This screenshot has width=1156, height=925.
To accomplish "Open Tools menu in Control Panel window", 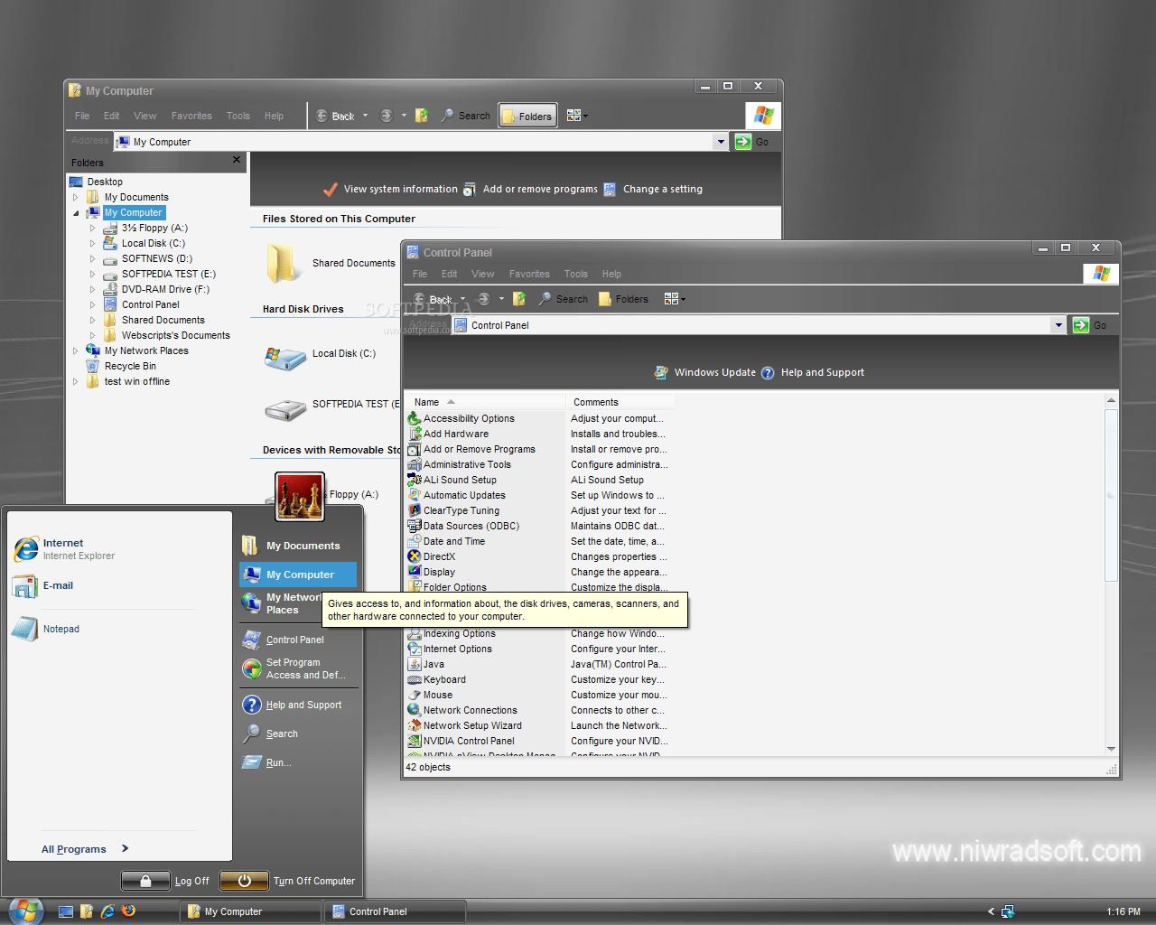I will tap(575, 274).
